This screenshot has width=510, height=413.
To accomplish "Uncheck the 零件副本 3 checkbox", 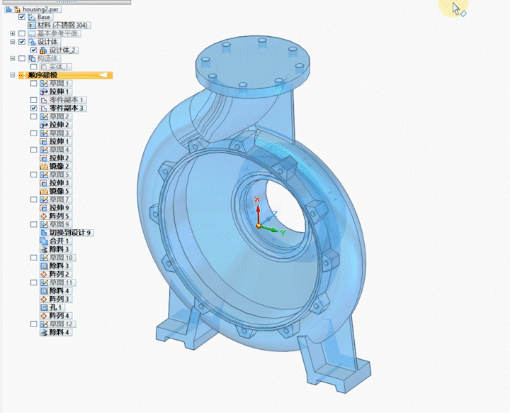I will coord(33,108).
